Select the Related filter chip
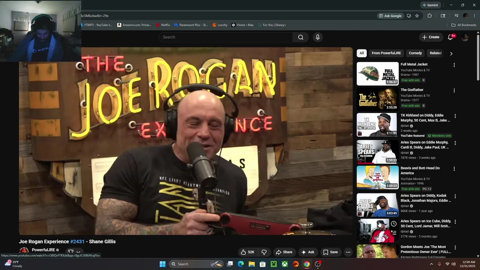This screenshot has width=480, height=270. click(x=435, y=53)
